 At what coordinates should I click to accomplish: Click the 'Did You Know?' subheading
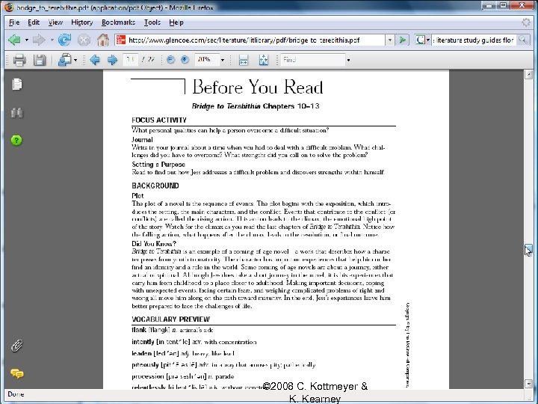click(154, 244)
